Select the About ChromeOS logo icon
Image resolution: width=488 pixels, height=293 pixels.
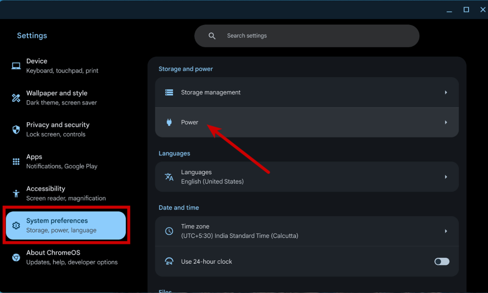16,257
